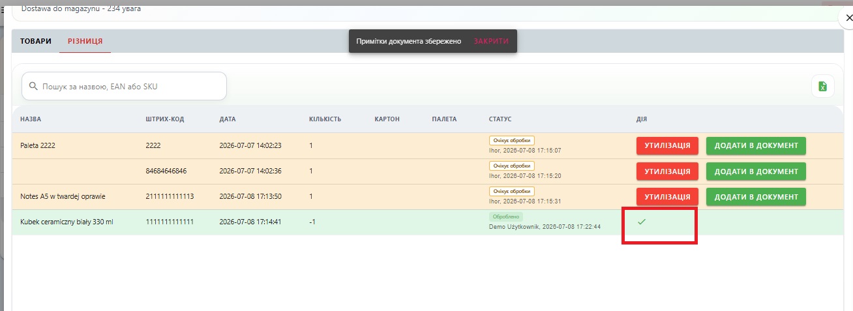The width and height of the screenshot is (853, 311).
Task: Click the ПАЛЕТА column header
Action: point(444,119)
